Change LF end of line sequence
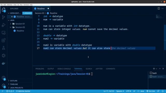Screen dimensions: 166x93 click(x=134, y=91)
